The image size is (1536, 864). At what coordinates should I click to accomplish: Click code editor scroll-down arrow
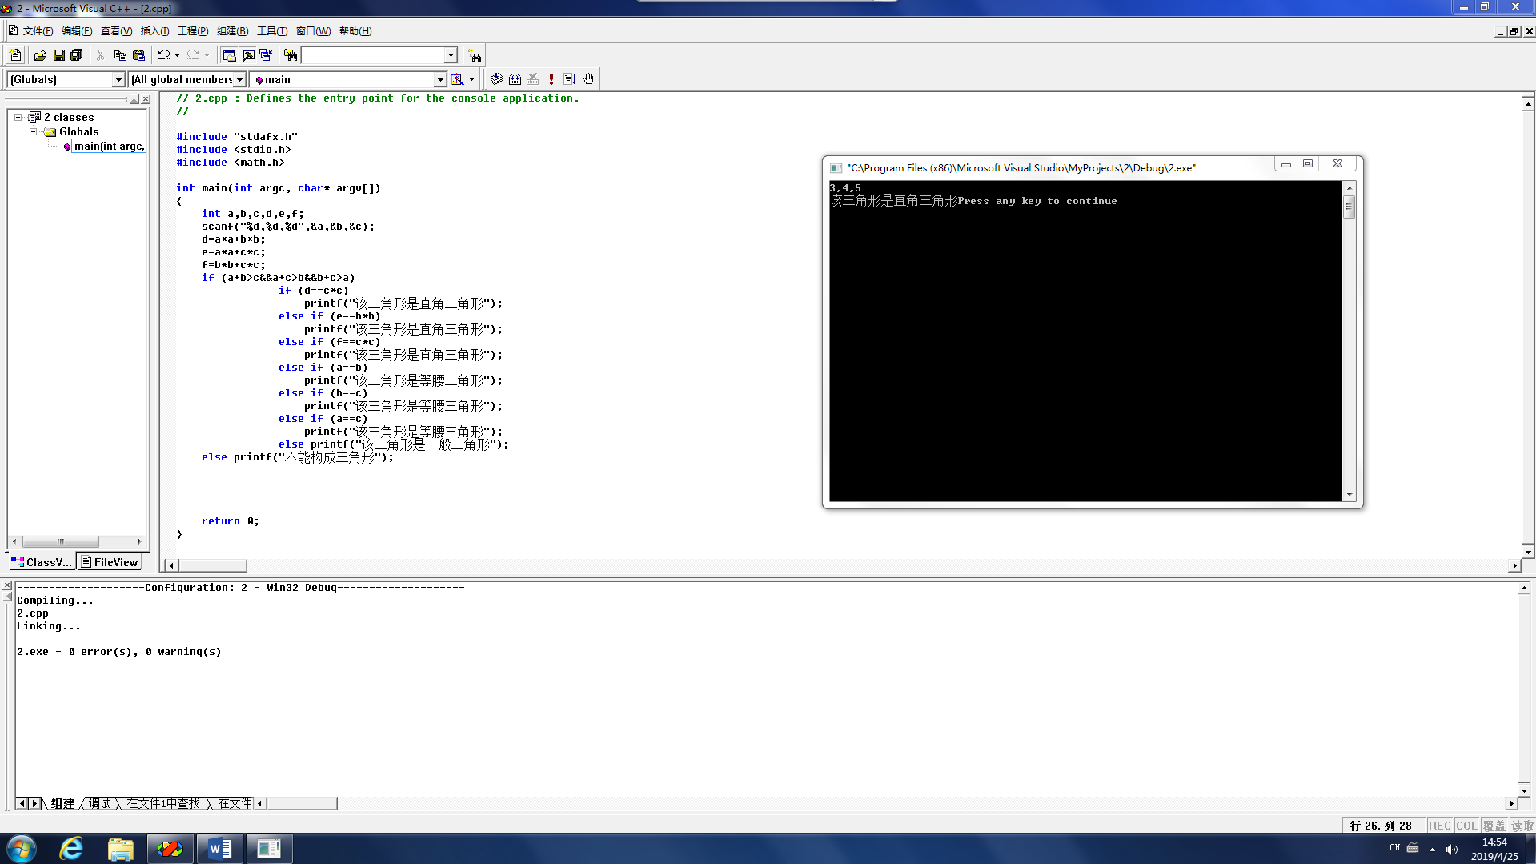[1528, 552]
